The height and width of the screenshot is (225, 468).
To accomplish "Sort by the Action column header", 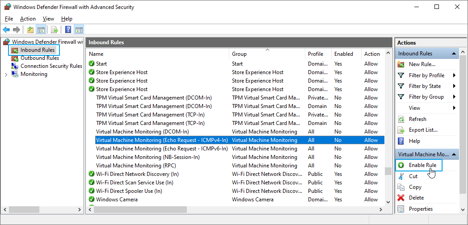I will [x=373, y=54].
